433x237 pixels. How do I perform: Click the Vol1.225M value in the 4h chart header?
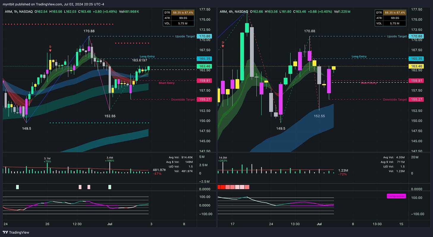[x=342, y=12]
